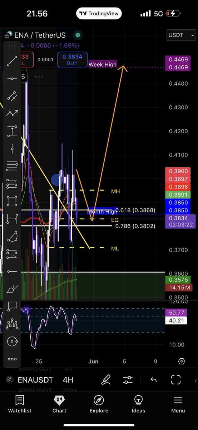The height and width of the screenshot is (430, 198).
Task: Tap the Jun date axis label
Action: 93,361
